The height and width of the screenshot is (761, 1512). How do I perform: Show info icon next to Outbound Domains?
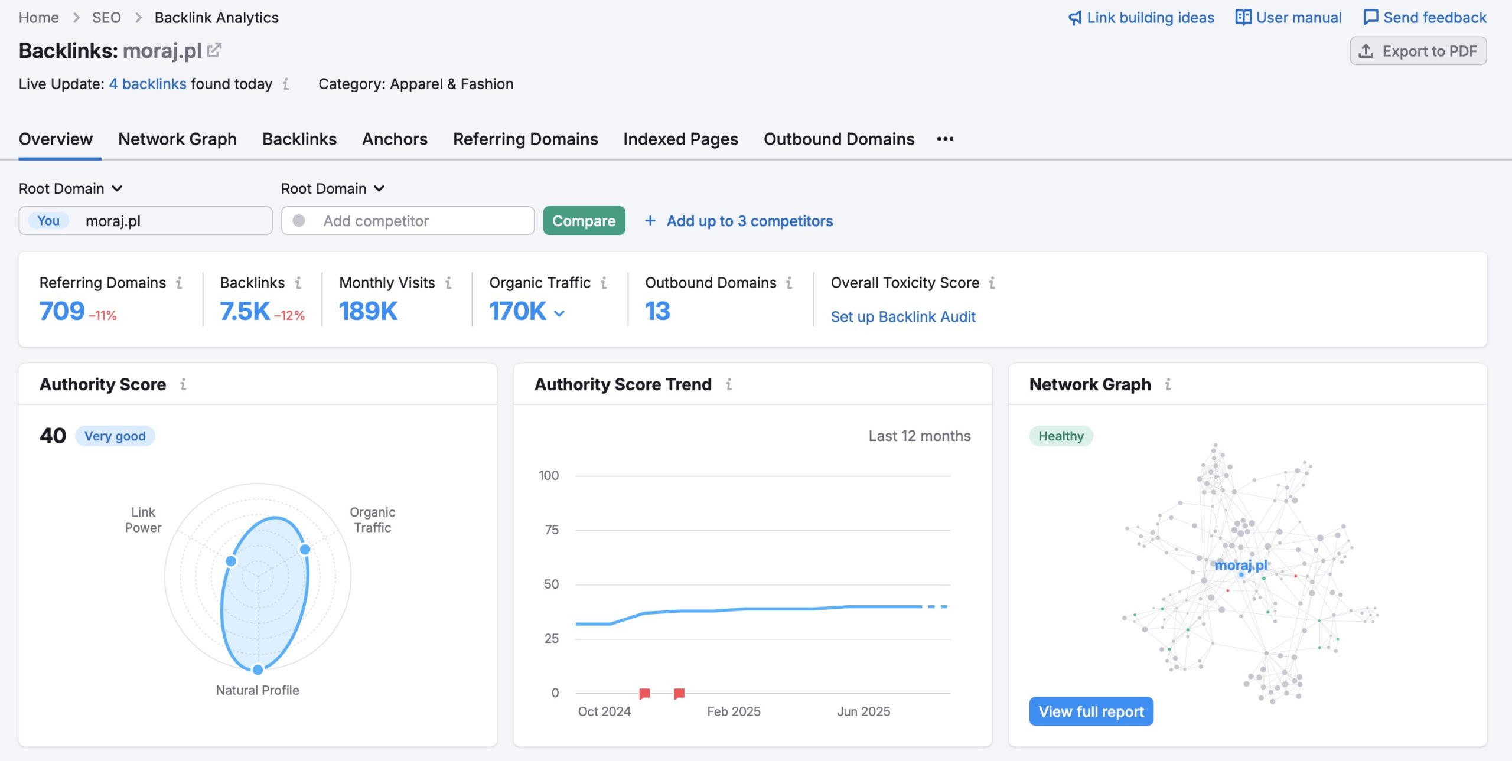[x=789, y=283]
